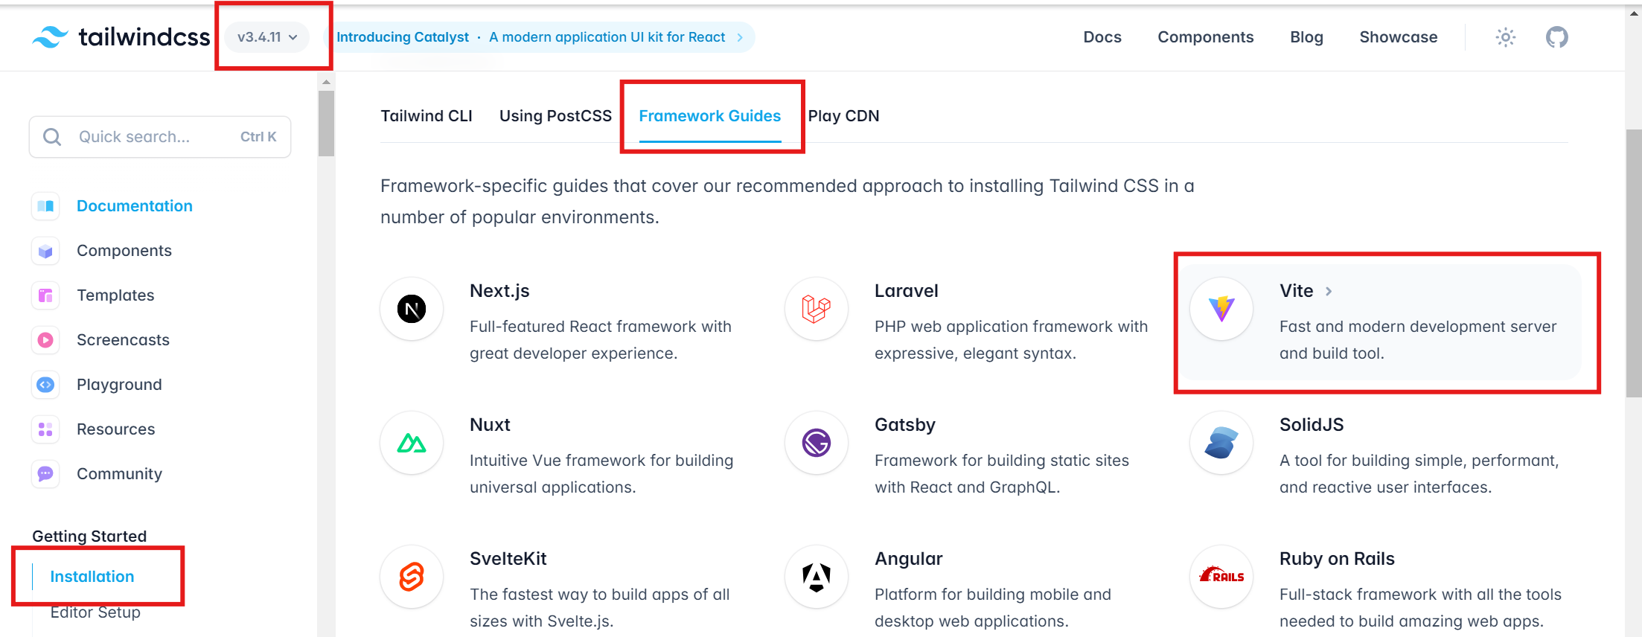Switch to the Play CDN tab
Image resolution: width=1642 pixels, height=637 pixels.
click(x=843, y=116)
